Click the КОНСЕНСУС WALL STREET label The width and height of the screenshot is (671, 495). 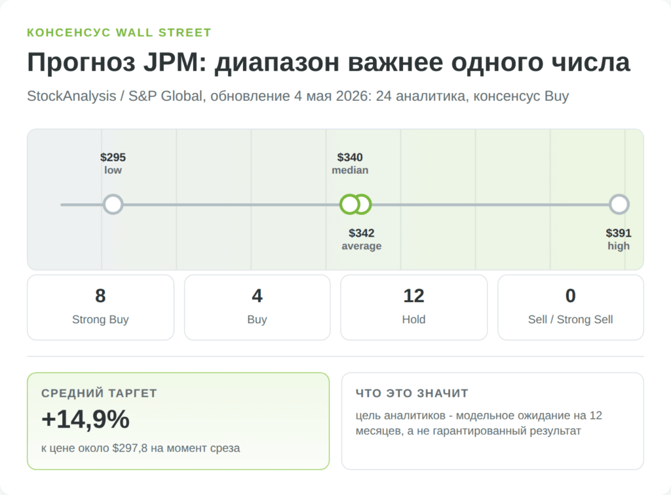click(119, 33)
